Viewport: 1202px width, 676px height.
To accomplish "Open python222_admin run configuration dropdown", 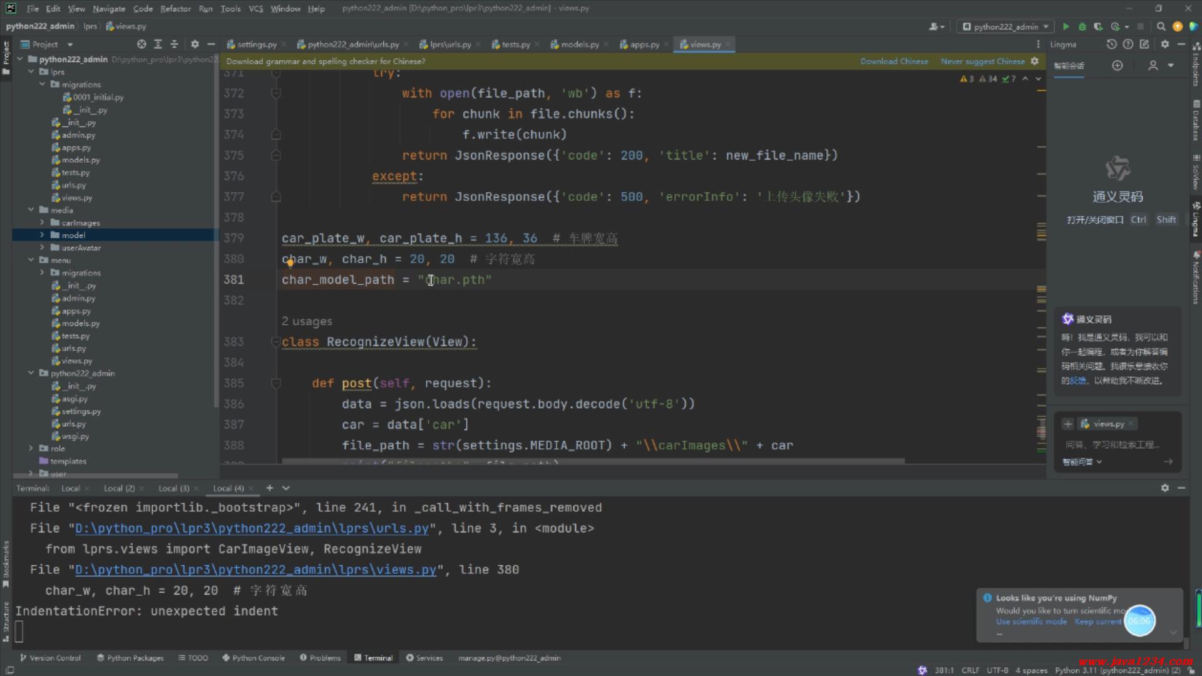I will click(1006, 26).
